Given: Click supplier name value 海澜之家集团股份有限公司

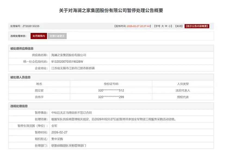Looking at the screenshot, I should 69,55.
